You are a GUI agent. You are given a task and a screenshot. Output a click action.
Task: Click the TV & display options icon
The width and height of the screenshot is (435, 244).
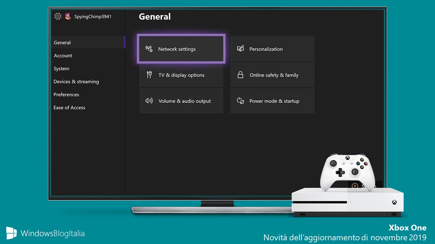coord(149,75)
